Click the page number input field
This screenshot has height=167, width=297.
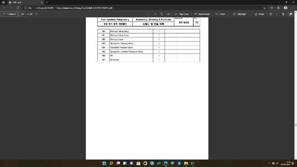tap(22, 14)
